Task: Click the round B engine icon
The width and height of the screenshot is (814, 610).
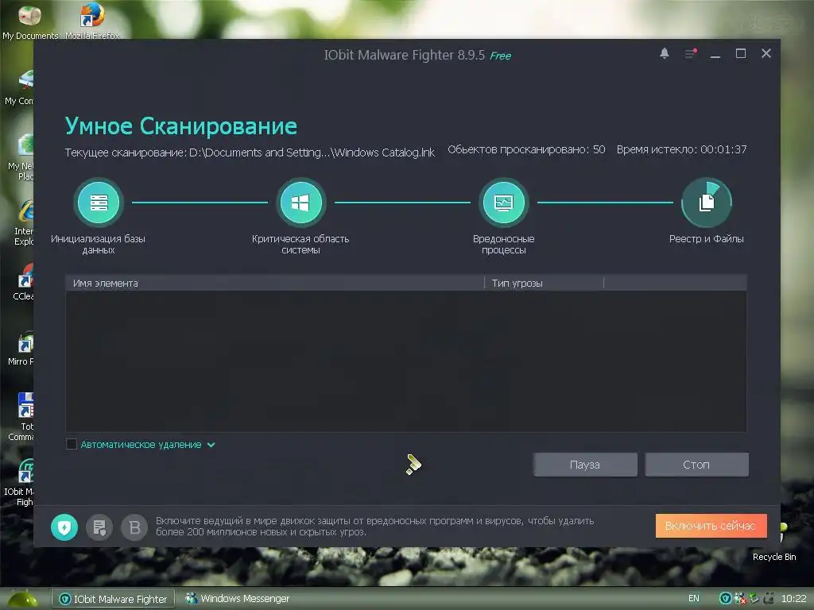Action: click(134, 527)
